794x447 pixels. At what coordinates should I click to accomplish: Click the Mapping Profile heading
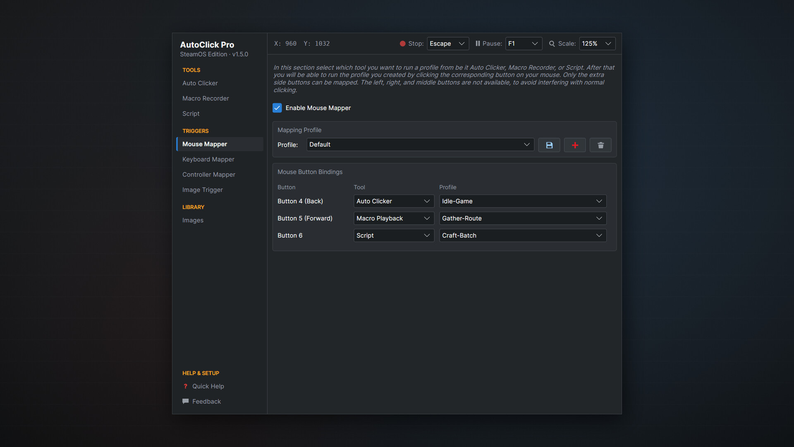(x=299, y=130)
